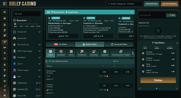Image resolution: width=181 pixels, height=98 pixels.
Task: Favorite the FIFA Weltmeisterschaft league star
Action: [47, 61]
